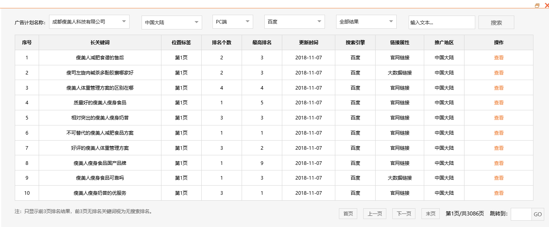549x227 pixels.
Task: Go to first page with 首页
Action: tap(348, 214)
